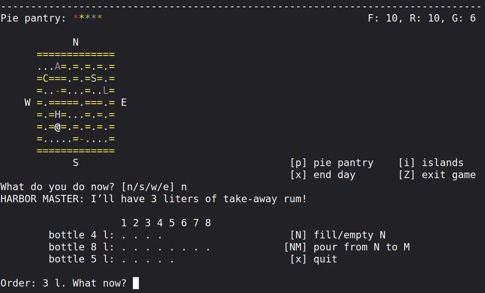The height and width of the screenshot is (293, 485).
Task: Select the [i] islands menu option
Action: click(x=431, y=162)
